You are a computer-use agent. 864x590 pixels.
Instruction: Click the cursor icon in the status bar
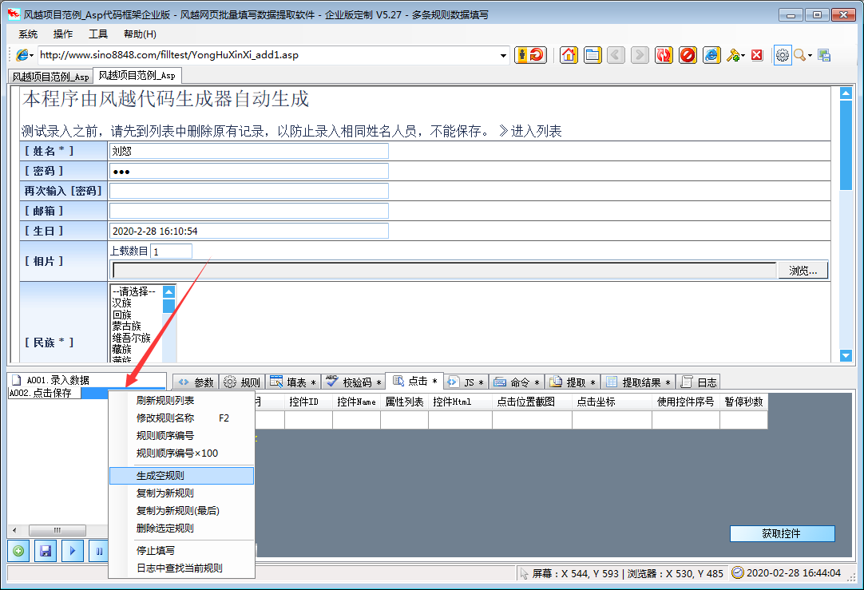click(524, 573)
